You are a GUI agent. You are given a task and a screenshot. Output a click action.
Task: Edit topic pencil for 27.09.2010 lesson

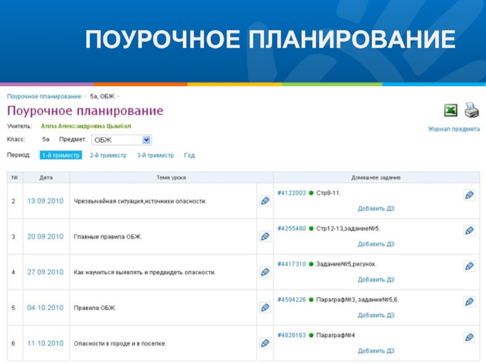tap(265, 272)
